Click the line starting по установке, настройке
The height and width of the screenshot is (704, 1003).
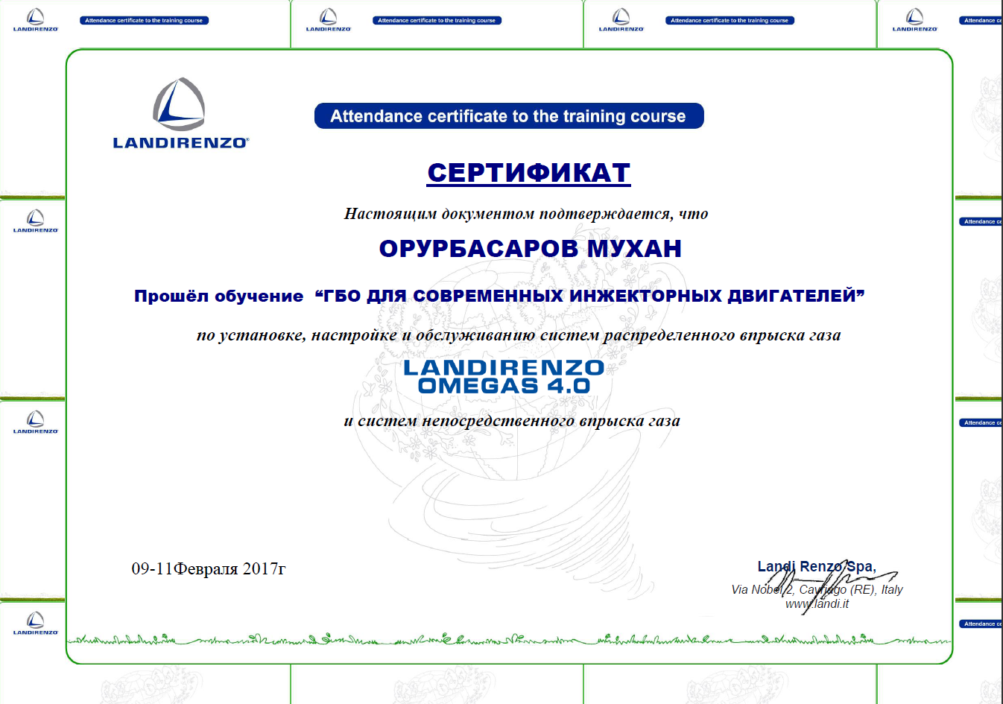pyautogui.click(x=518, y=335)
